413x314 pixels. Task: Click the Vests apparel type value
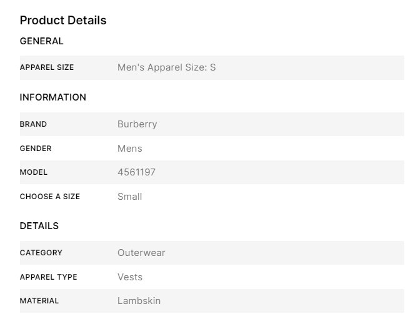(130, 277)
